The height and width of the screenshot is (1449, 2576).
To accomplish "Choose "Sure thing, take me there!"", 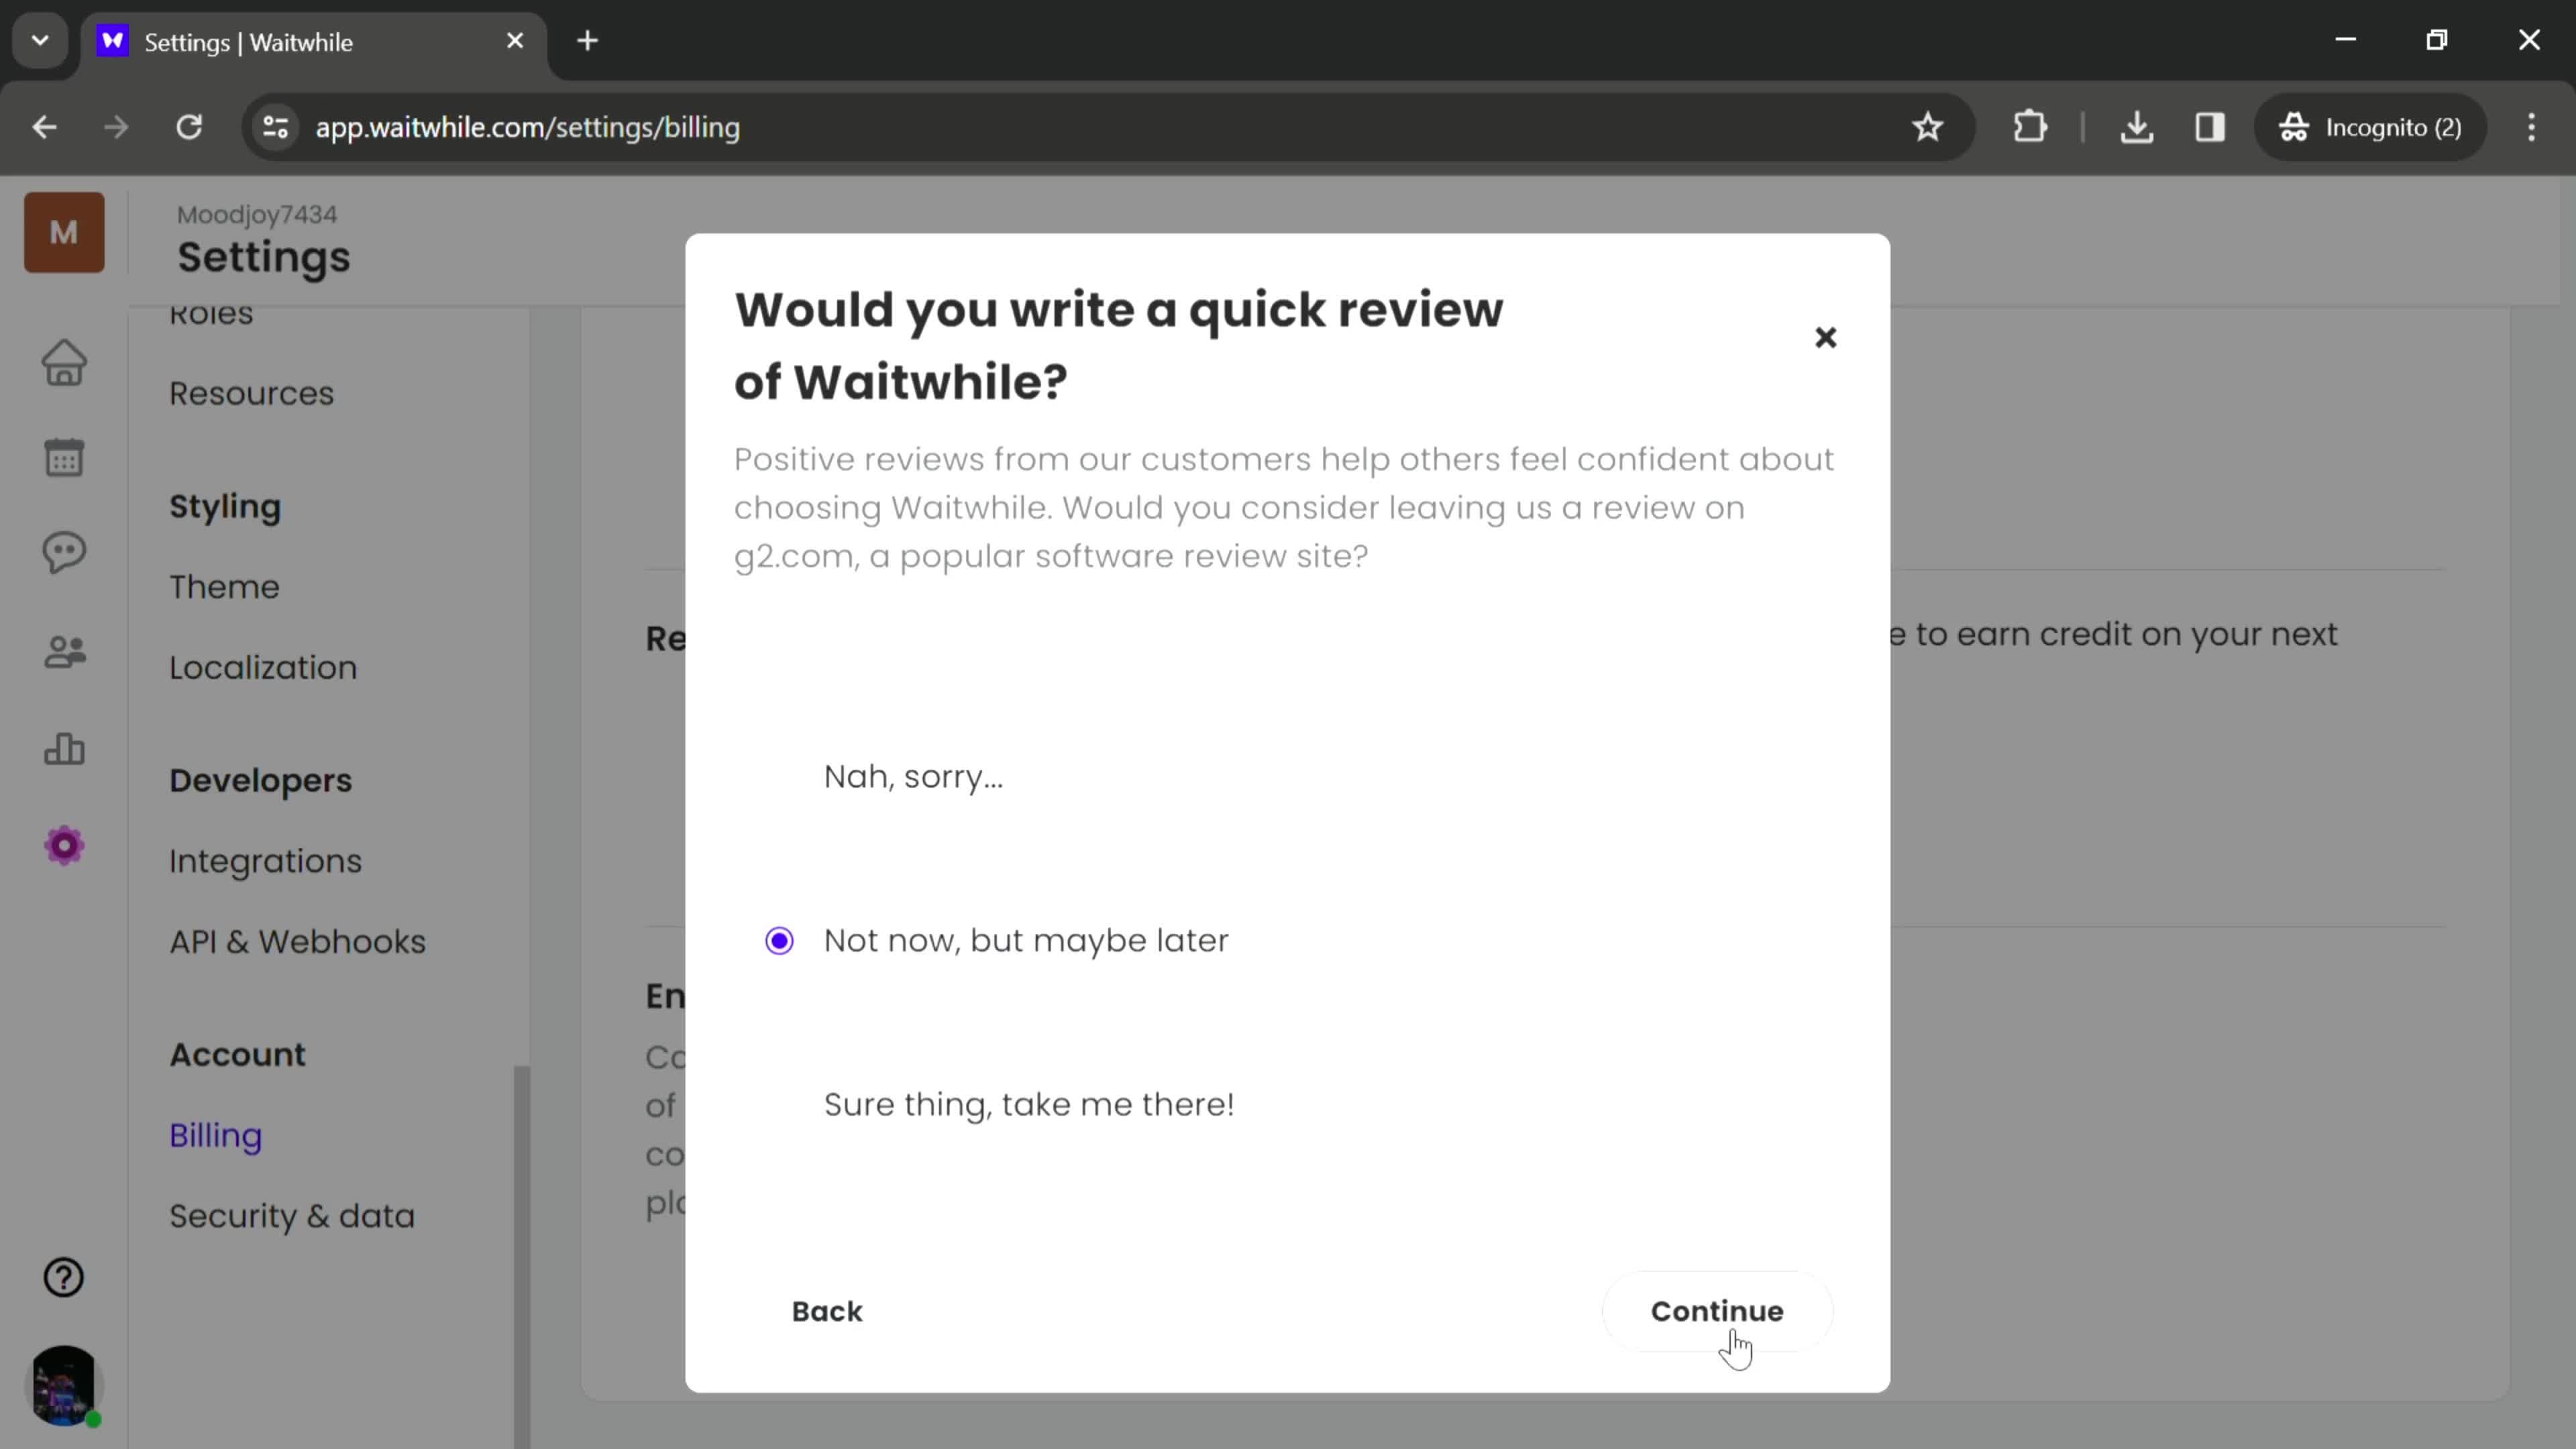I will click(x=1028, y=1105).
